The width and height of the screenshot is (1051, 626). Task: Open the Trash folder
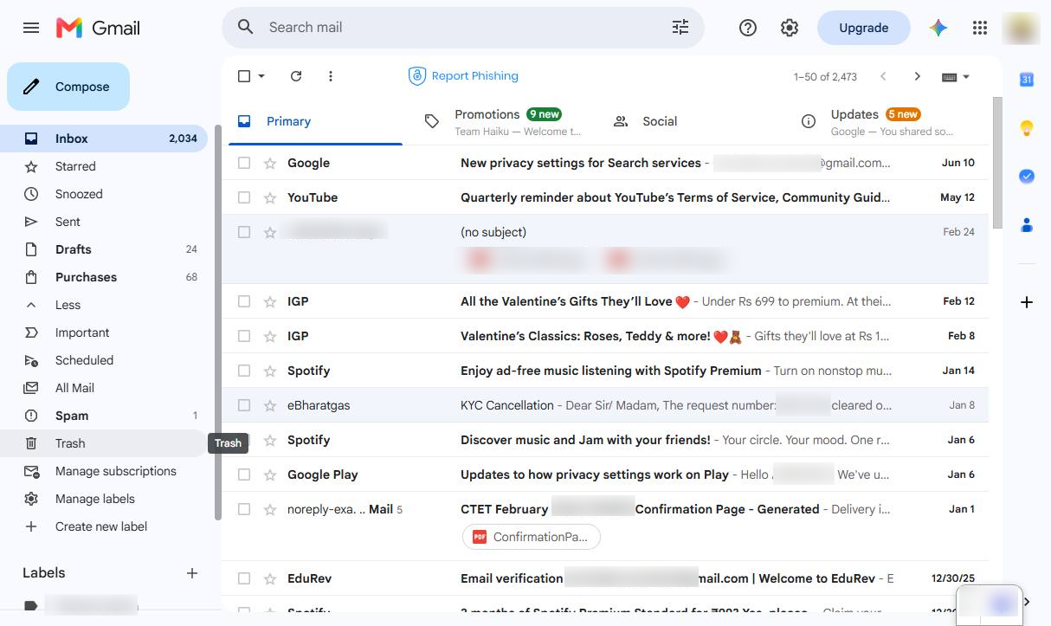pyautogui.click(x=104, y=443)
